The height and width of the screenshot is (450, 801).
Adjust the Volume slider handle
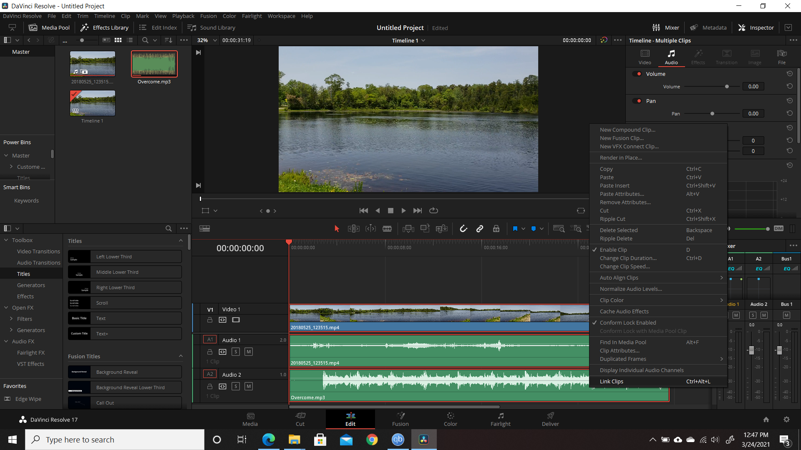coord(727,87)
